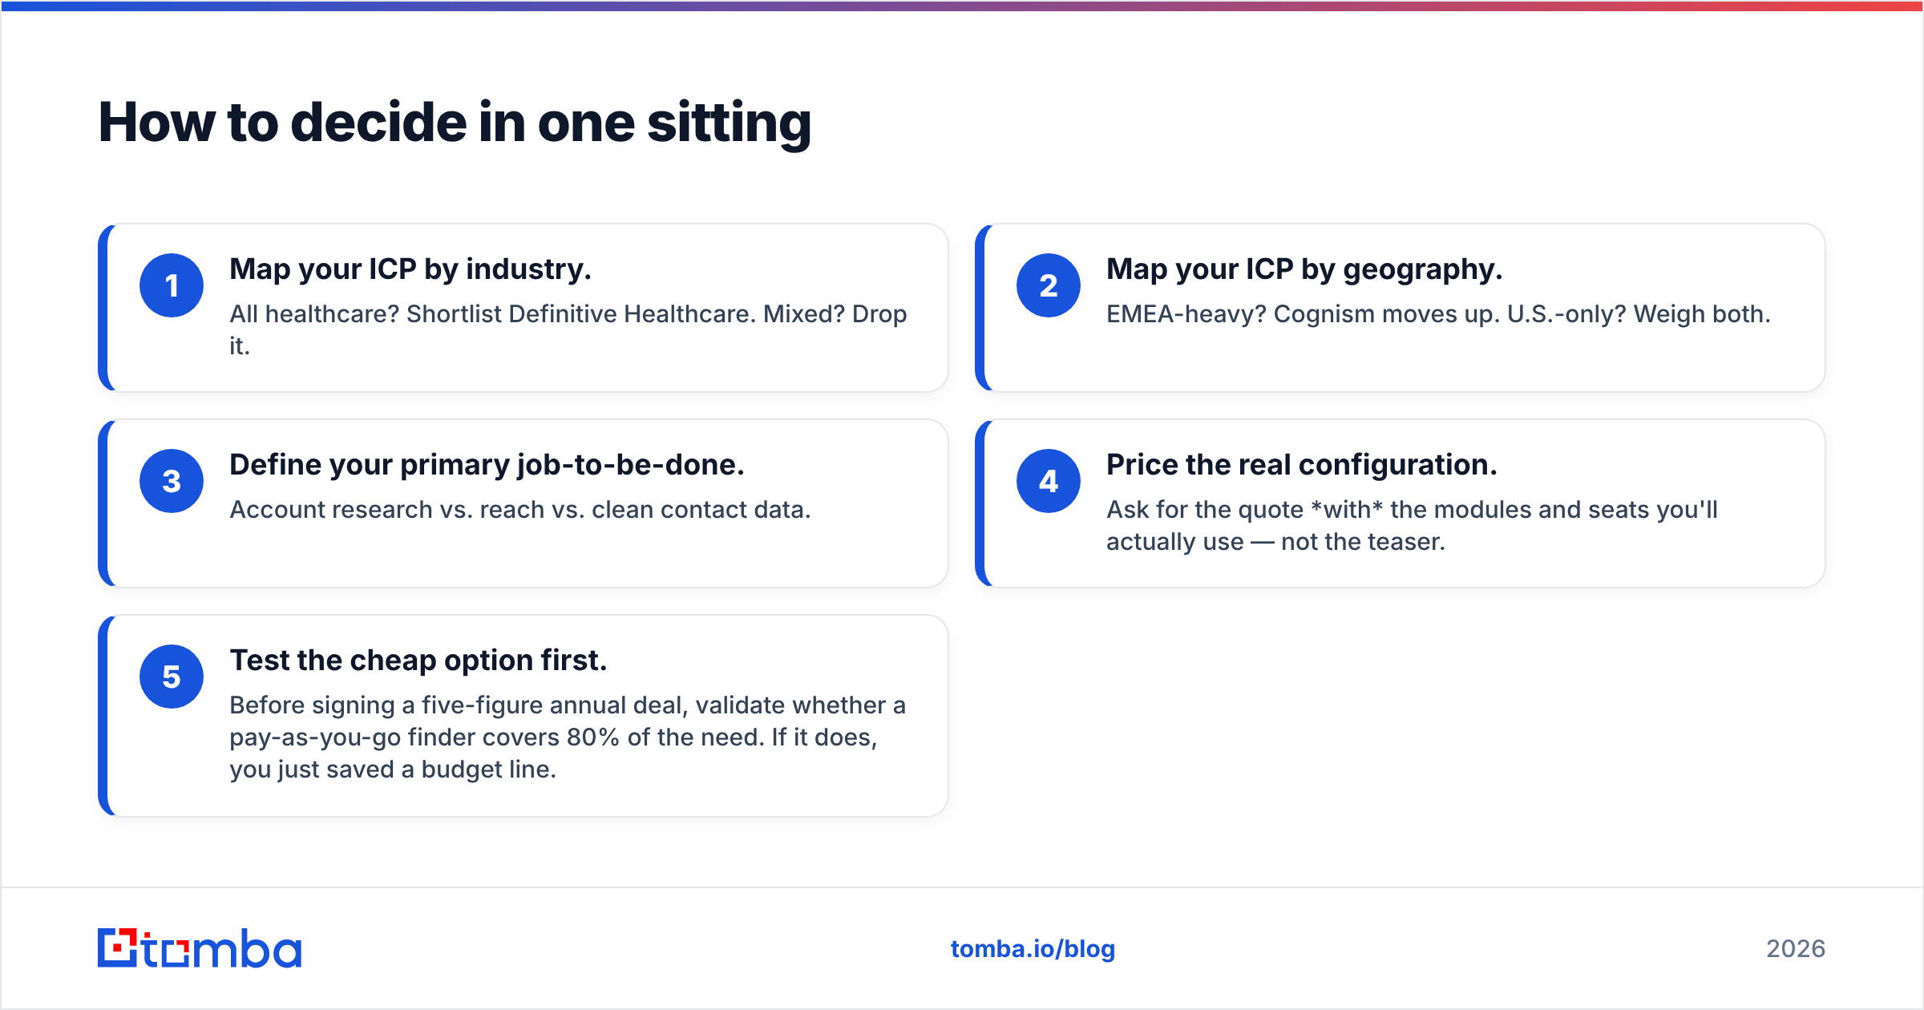Click the blue number 2 circle badge
Image resolution: width=1924 pixels, height=1010 pixels.
click(x=1049, y=285)
